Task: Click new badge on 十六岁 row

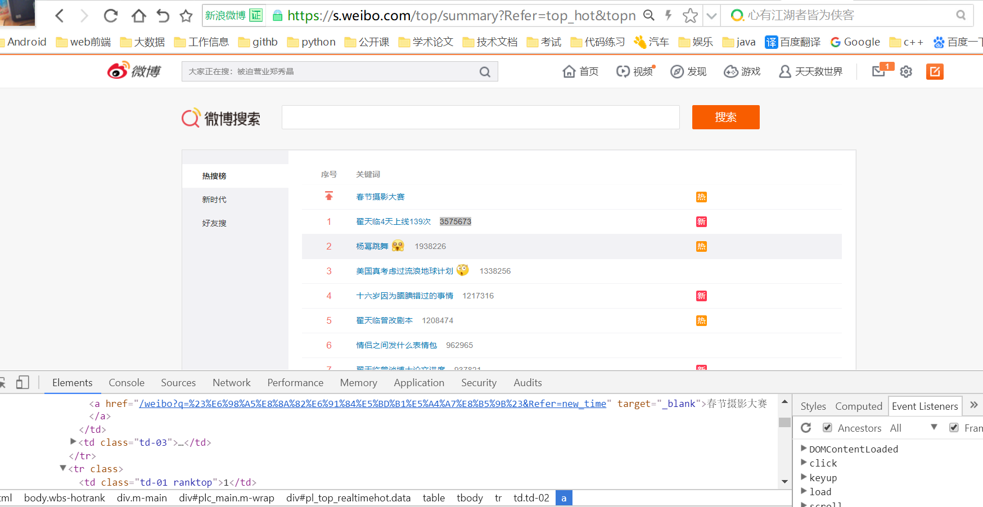Action: point(701,296)
